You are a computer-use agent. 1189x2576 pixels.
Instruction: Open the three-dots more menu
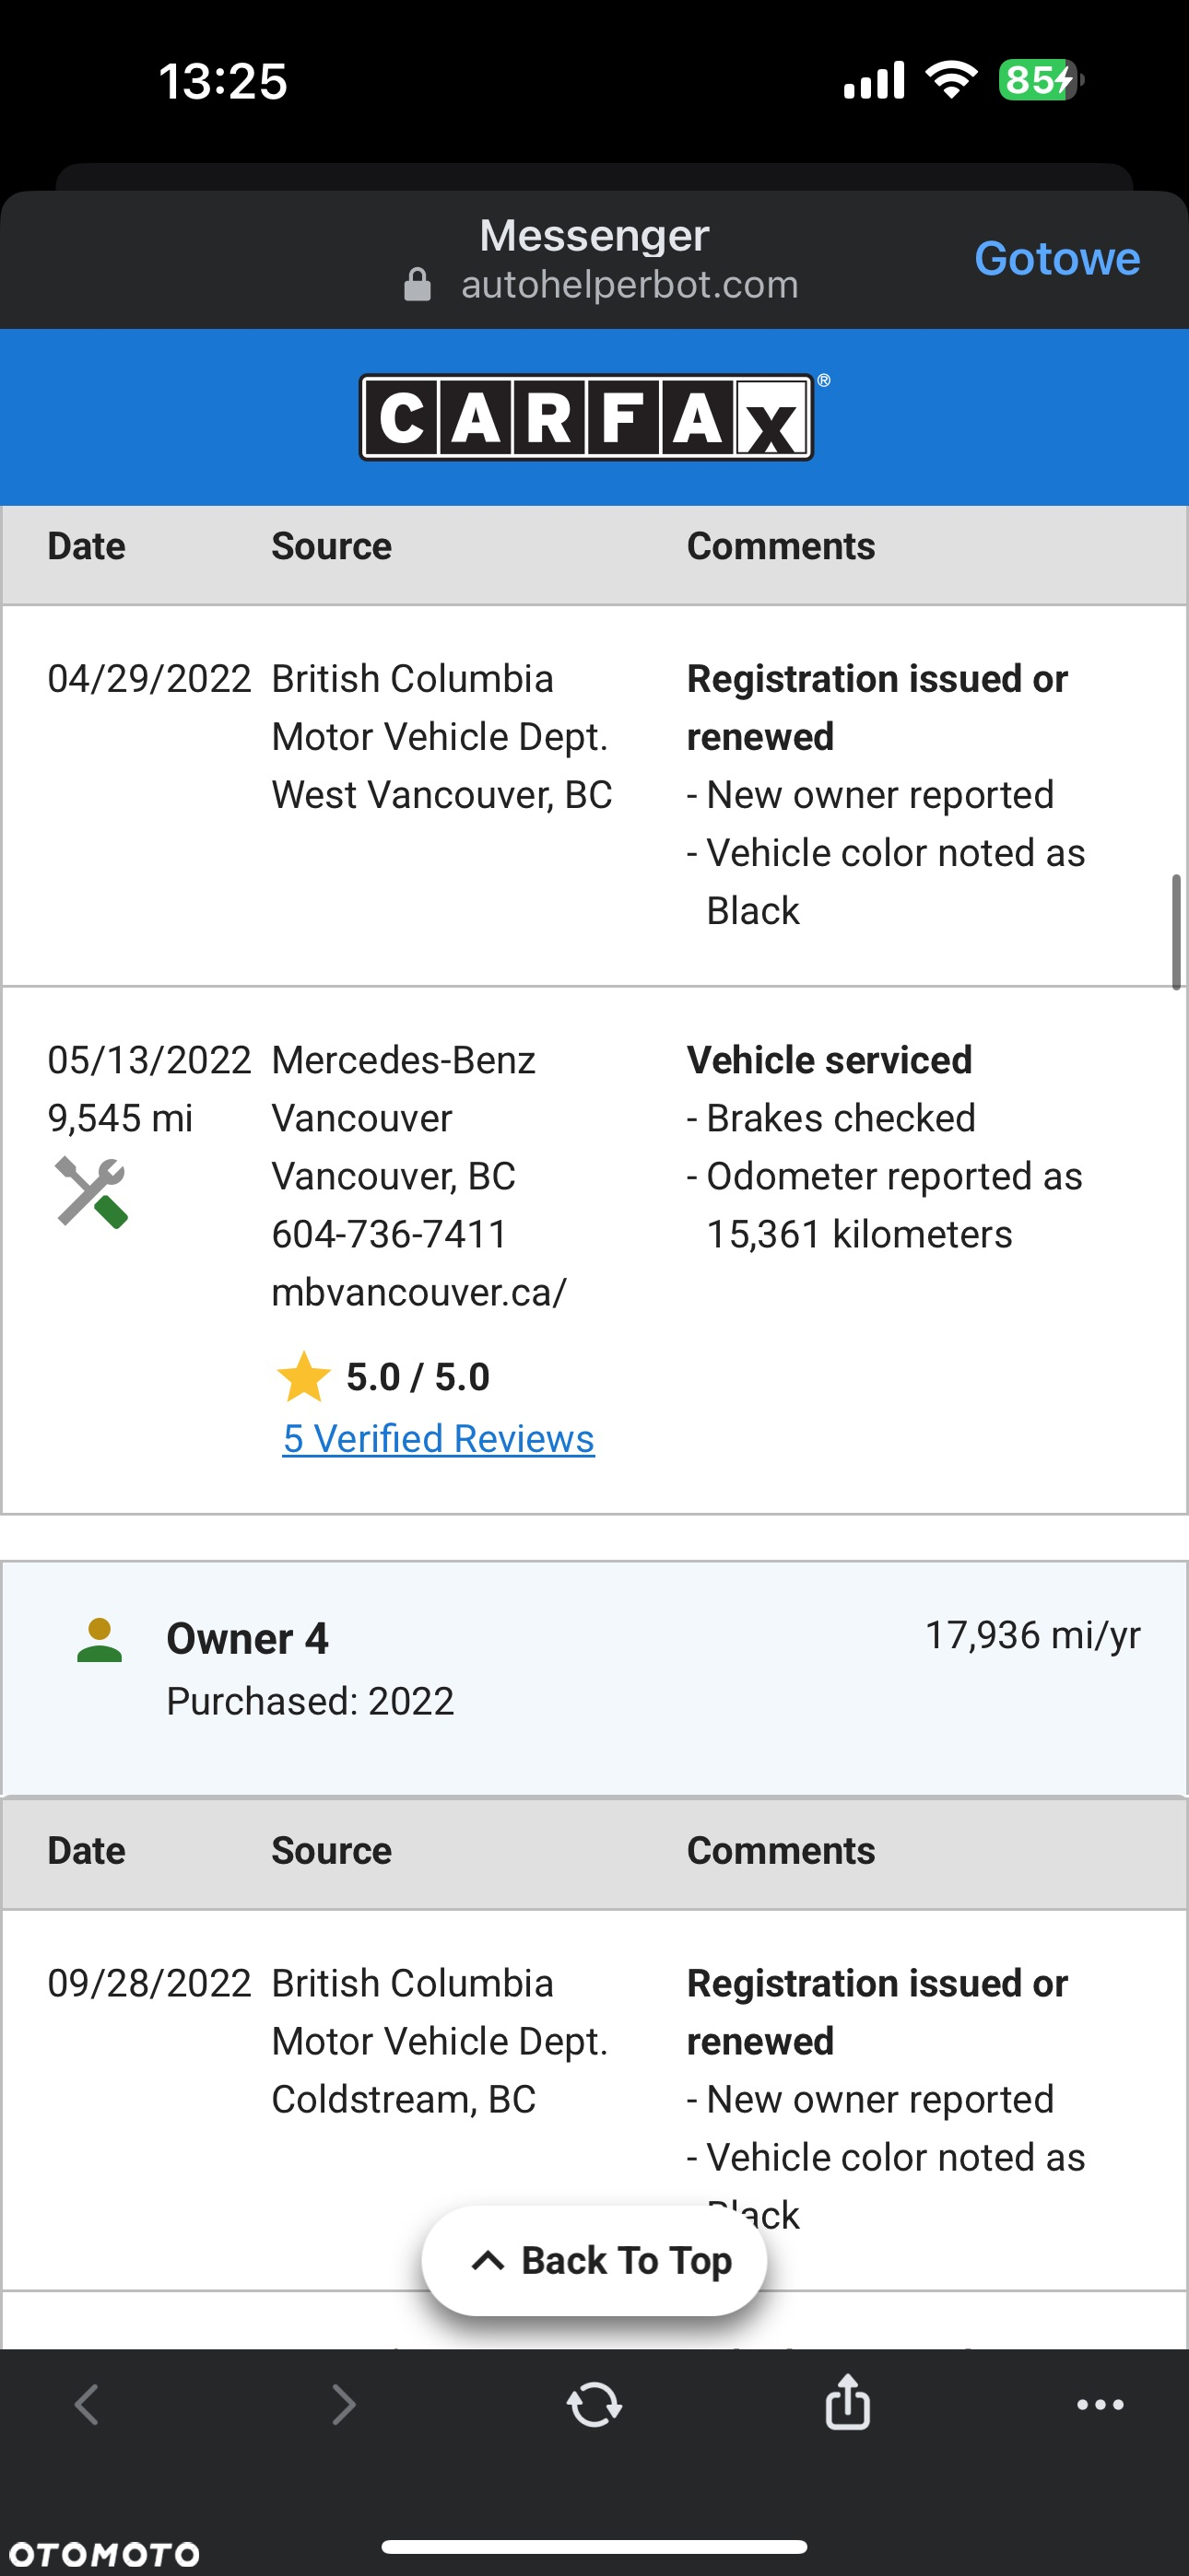coord(1100,2405)
